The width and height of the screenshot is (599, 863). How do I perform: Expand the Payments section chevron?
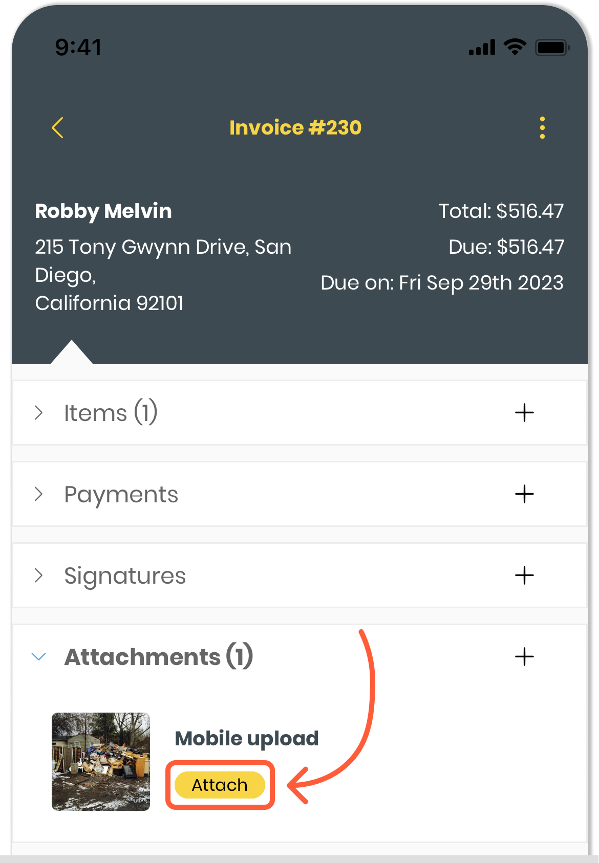(38, 494)
